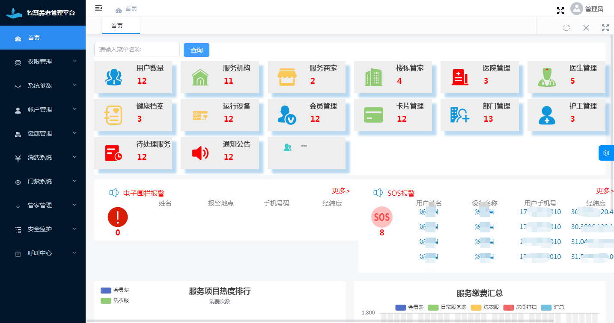Image resolution: width=614 pixels, height=323 pixels.
Task: Click the menu name search input field
Action: click(137, 50)
